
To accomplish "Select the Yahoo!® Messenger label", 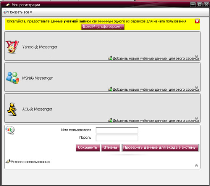I will pos(40,47).
